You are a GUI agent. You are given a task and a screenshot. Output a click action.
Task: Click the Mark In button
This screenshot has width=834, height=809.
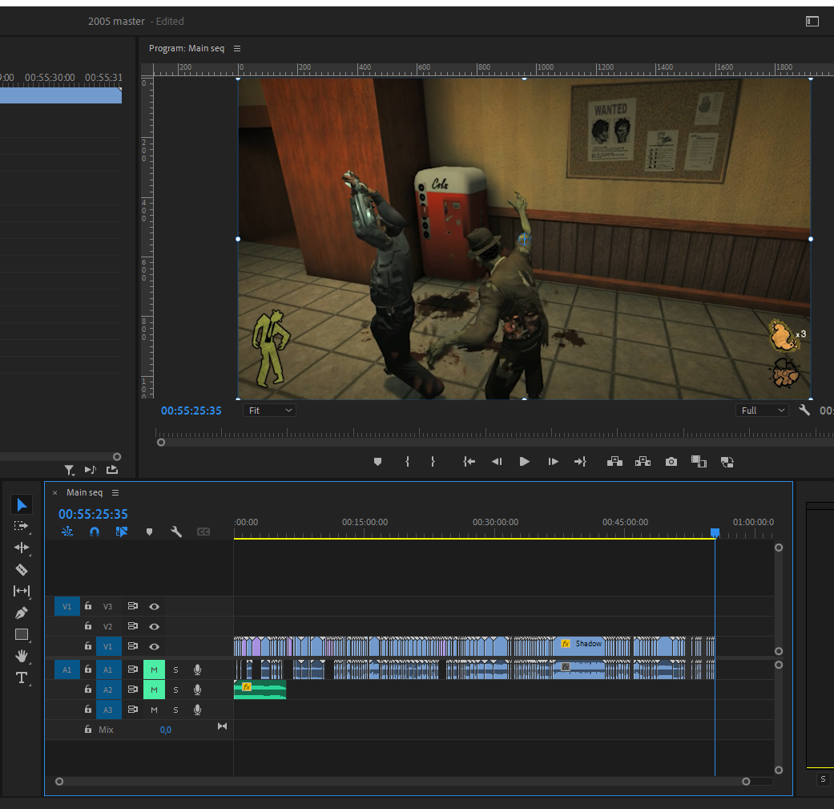(408, 462)
